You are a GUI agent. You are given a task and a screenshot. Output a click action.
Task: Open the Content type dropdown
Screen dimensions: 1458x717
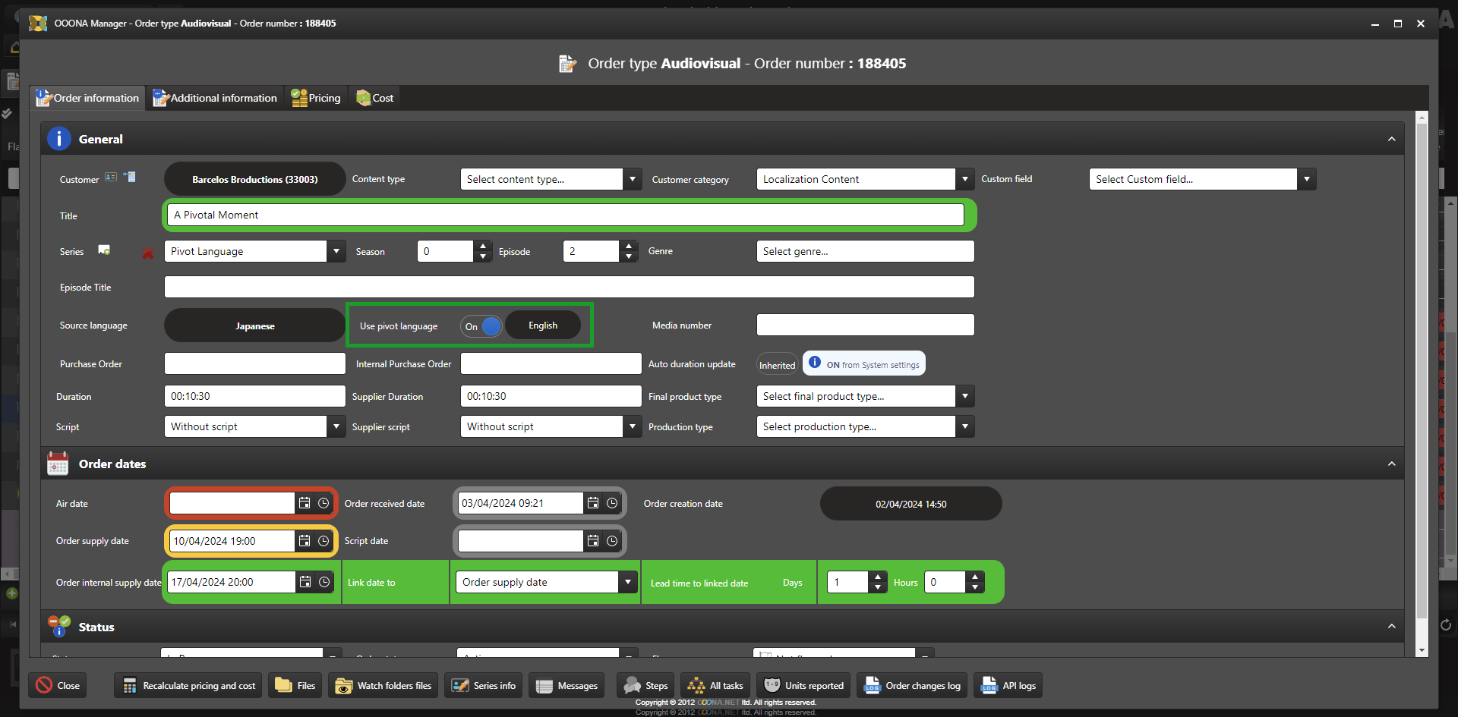pos(632,179)
